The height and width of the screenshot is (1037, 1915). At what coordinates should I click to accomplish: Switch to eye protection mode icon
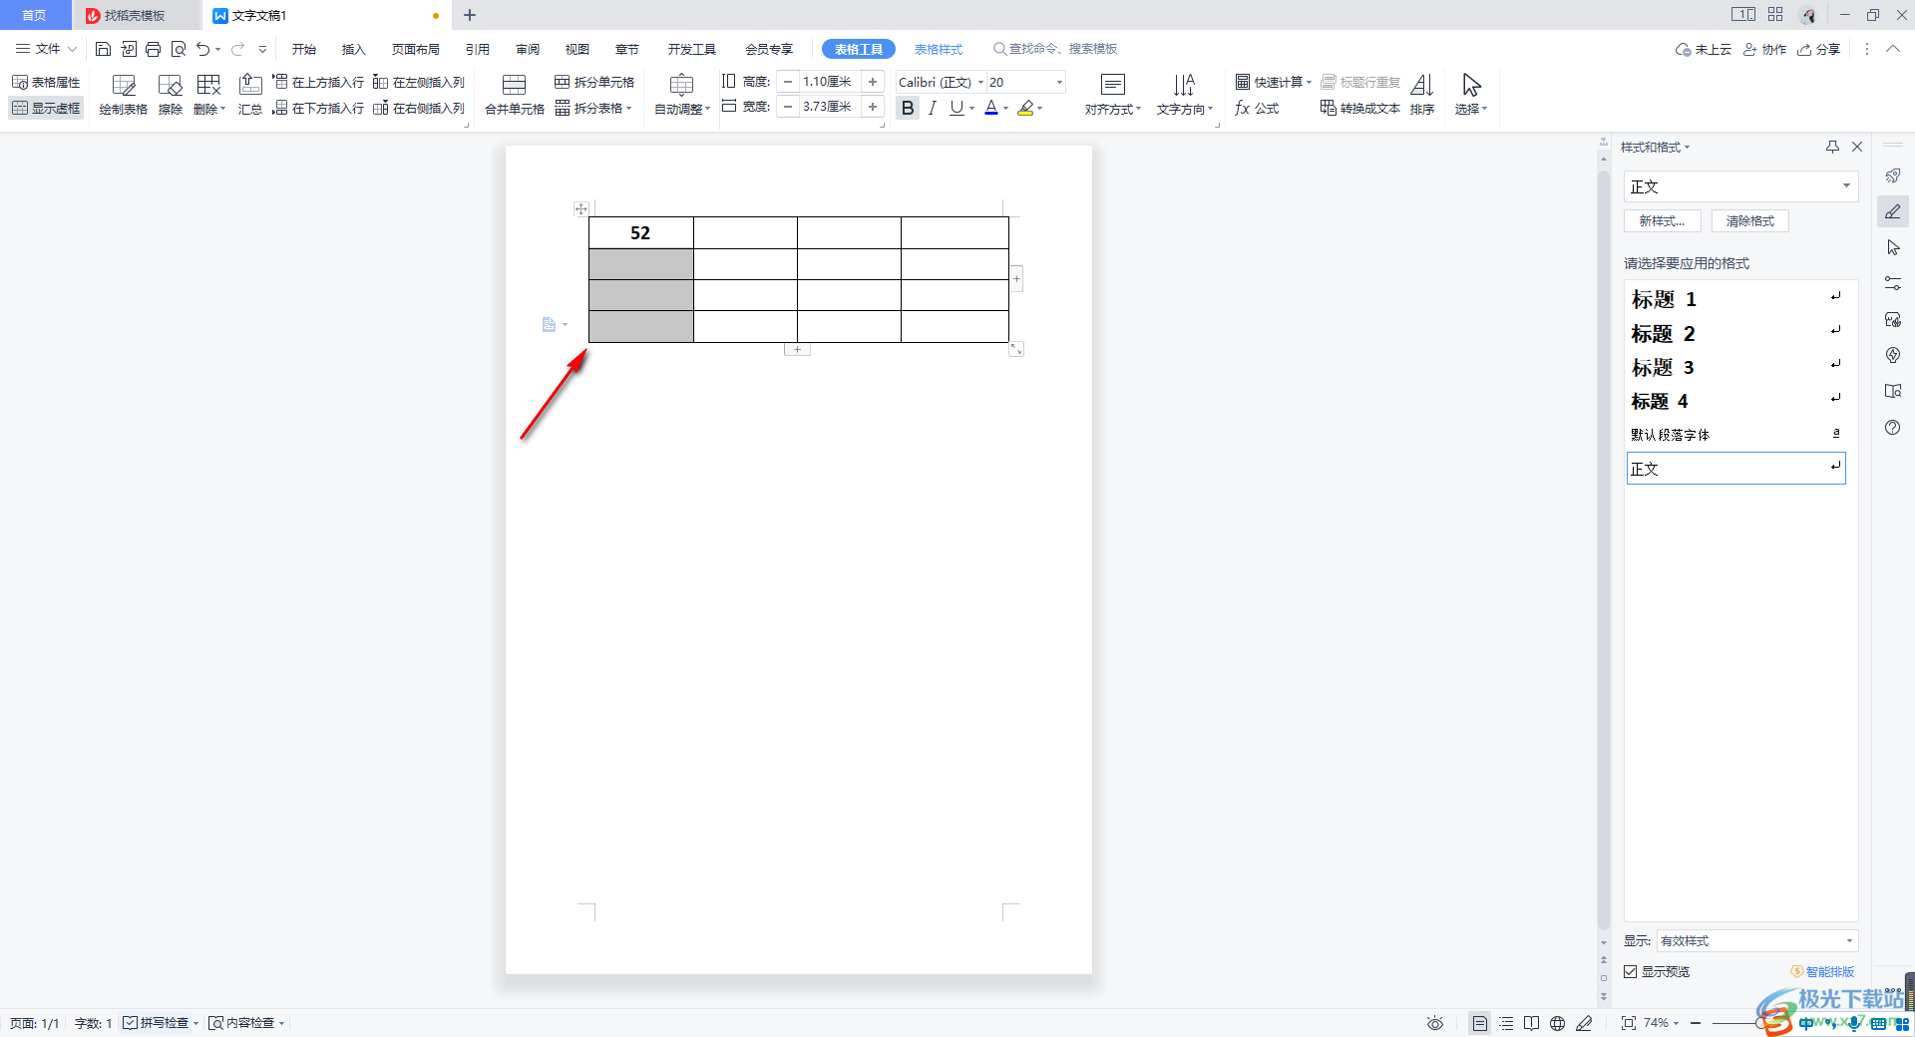(1435, 1023)
